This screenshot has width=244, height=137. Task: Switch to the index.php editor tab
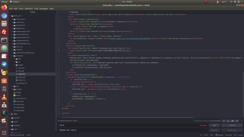[x=74, y=12]
